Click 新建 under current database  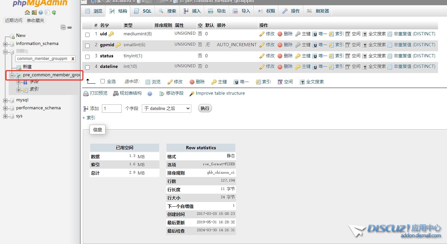click(x=27, y=67)
